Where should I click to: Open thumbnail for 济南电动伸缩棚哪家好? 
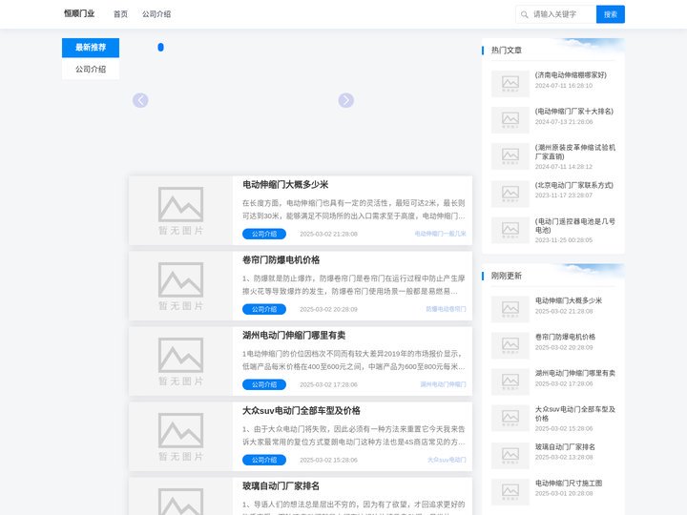(x=510, y=83)
